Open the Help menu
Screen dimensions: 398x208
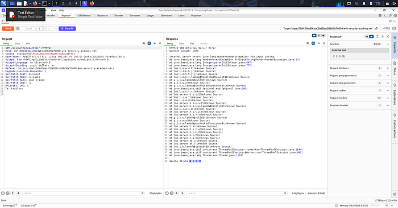(x=61, y=10)
